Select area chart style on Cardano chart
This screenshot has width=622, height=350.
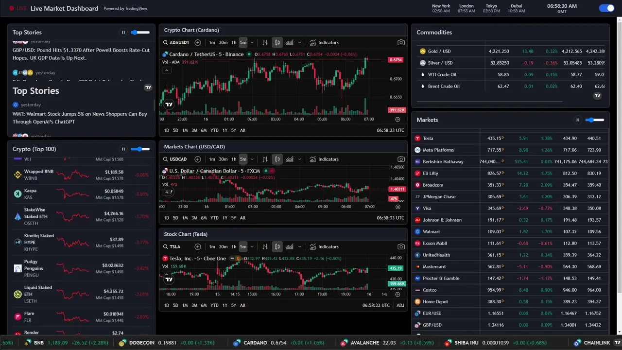click(290, 42)
